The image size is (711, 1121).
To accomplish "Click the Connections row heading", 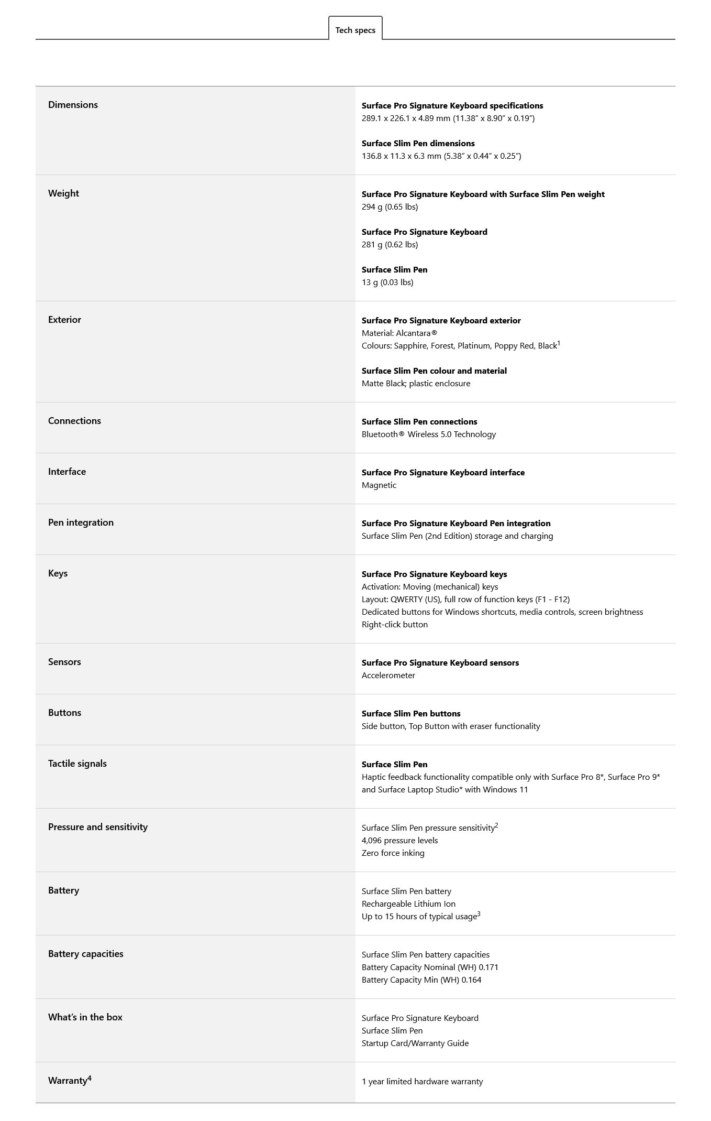I will coord(74,421).
